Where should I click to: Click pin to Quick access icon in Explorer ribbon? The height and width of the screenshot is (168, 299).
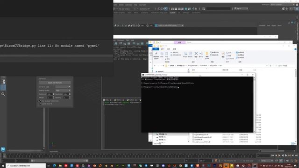(156, 54)
